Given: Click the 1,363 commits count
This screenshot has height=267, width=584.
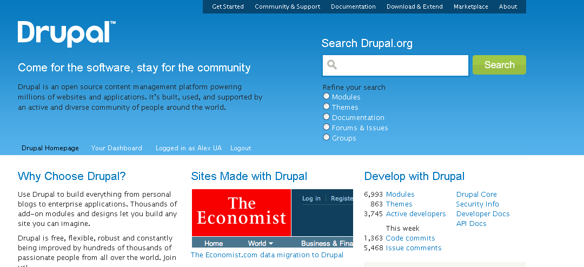Looking at the screenshot, I should click(374, 238).
